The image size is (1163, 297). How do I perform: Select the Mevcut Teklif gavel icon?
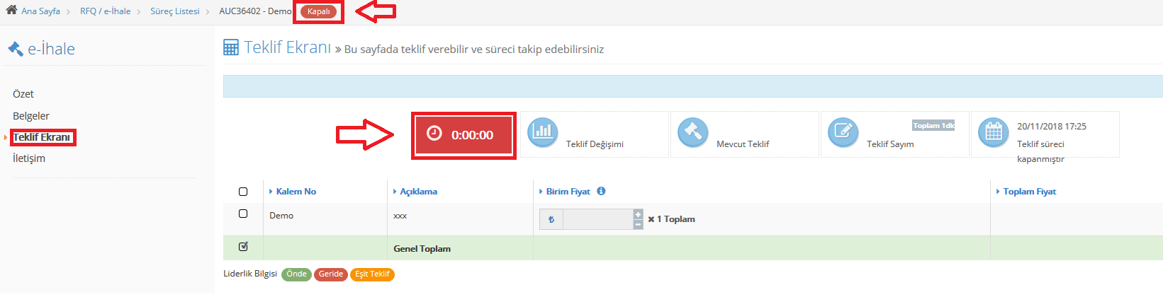pos(693,132)
